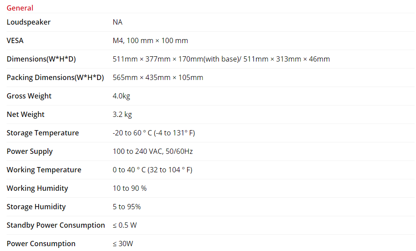This screenshot has width=416, height=251.
Task: Click the Storage Humidity label
Action: pyautogui.click(x=36, y=207)
